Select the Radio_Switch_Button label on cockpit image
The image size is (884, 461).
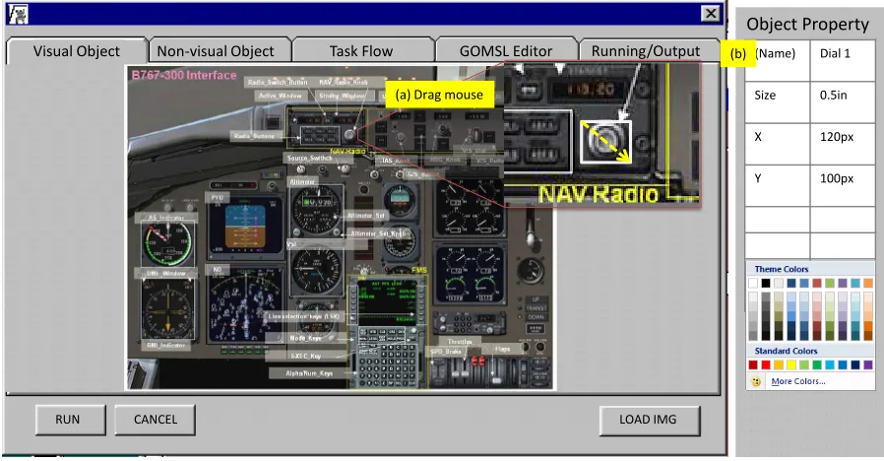pyautogui.click(x=278, y=83)
